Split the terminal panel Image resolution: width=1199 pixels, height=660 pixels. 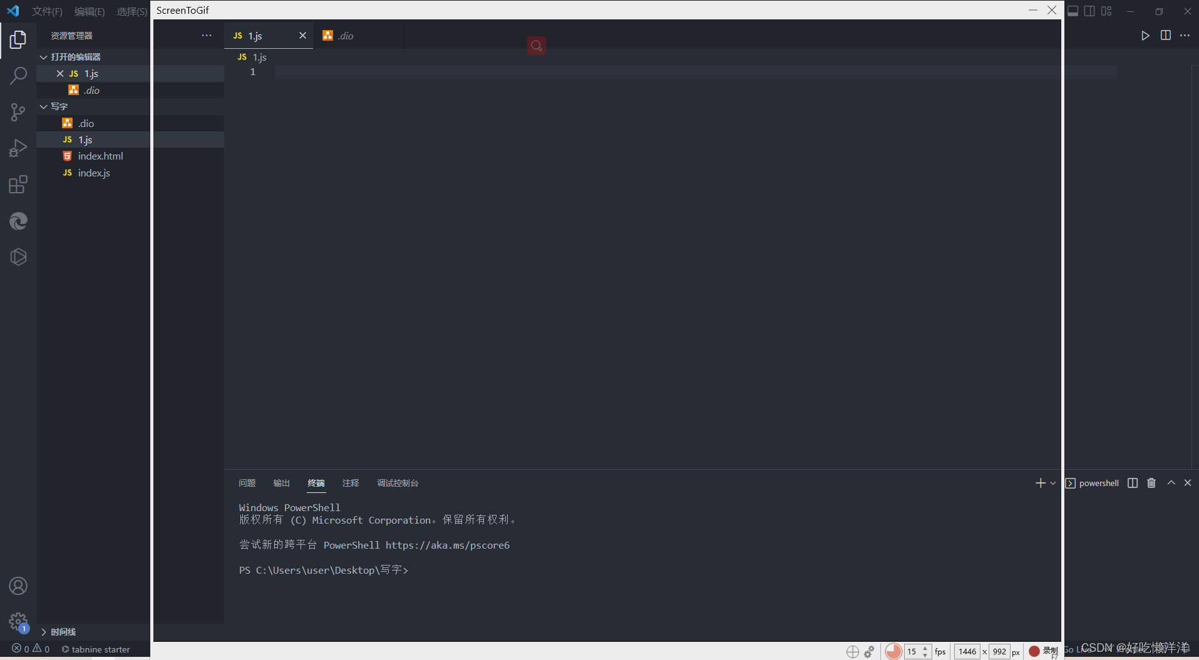coord(1133,483)
